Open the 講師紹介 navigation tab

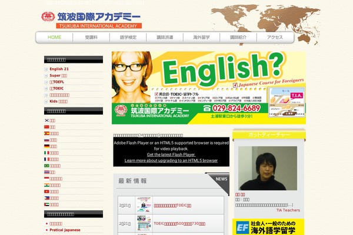(x=238, y=38)
